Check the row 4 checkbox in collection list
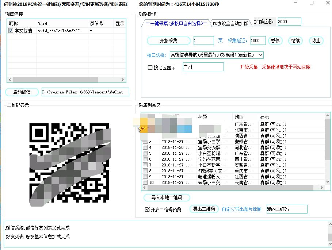 145,147
